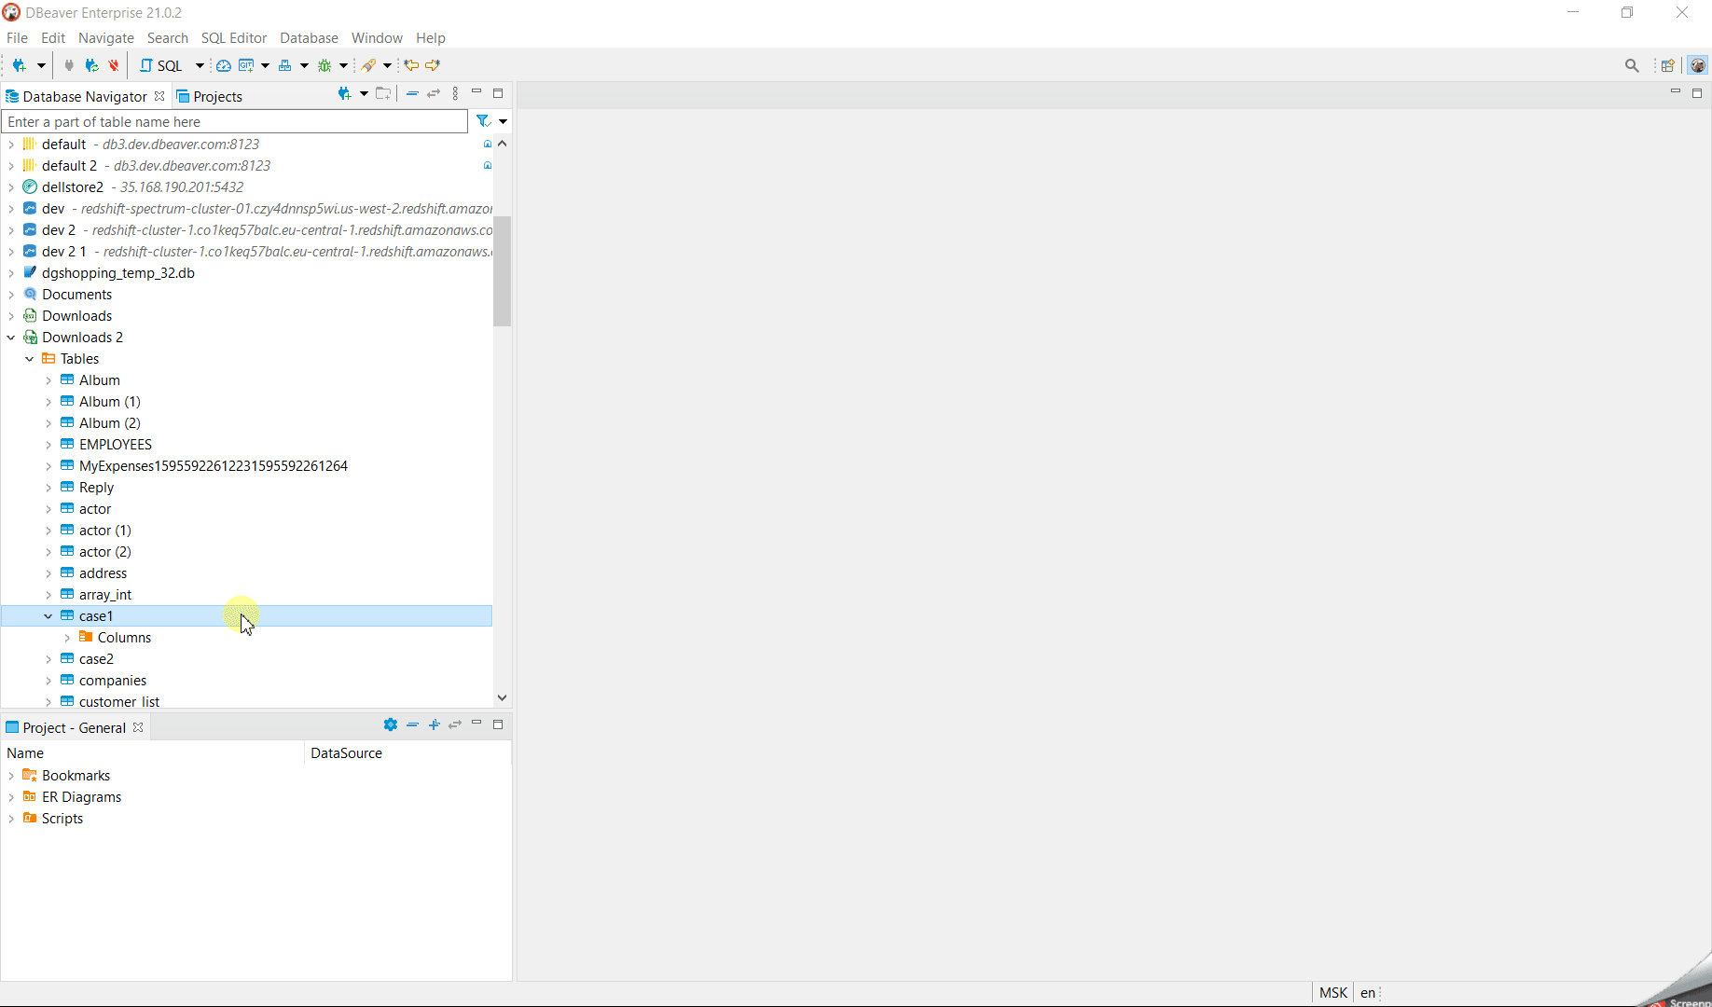Click the table name filter input field
The height and width of the screenshot is (1007, 1712).
pyautogui.click(x=233, y=121)
